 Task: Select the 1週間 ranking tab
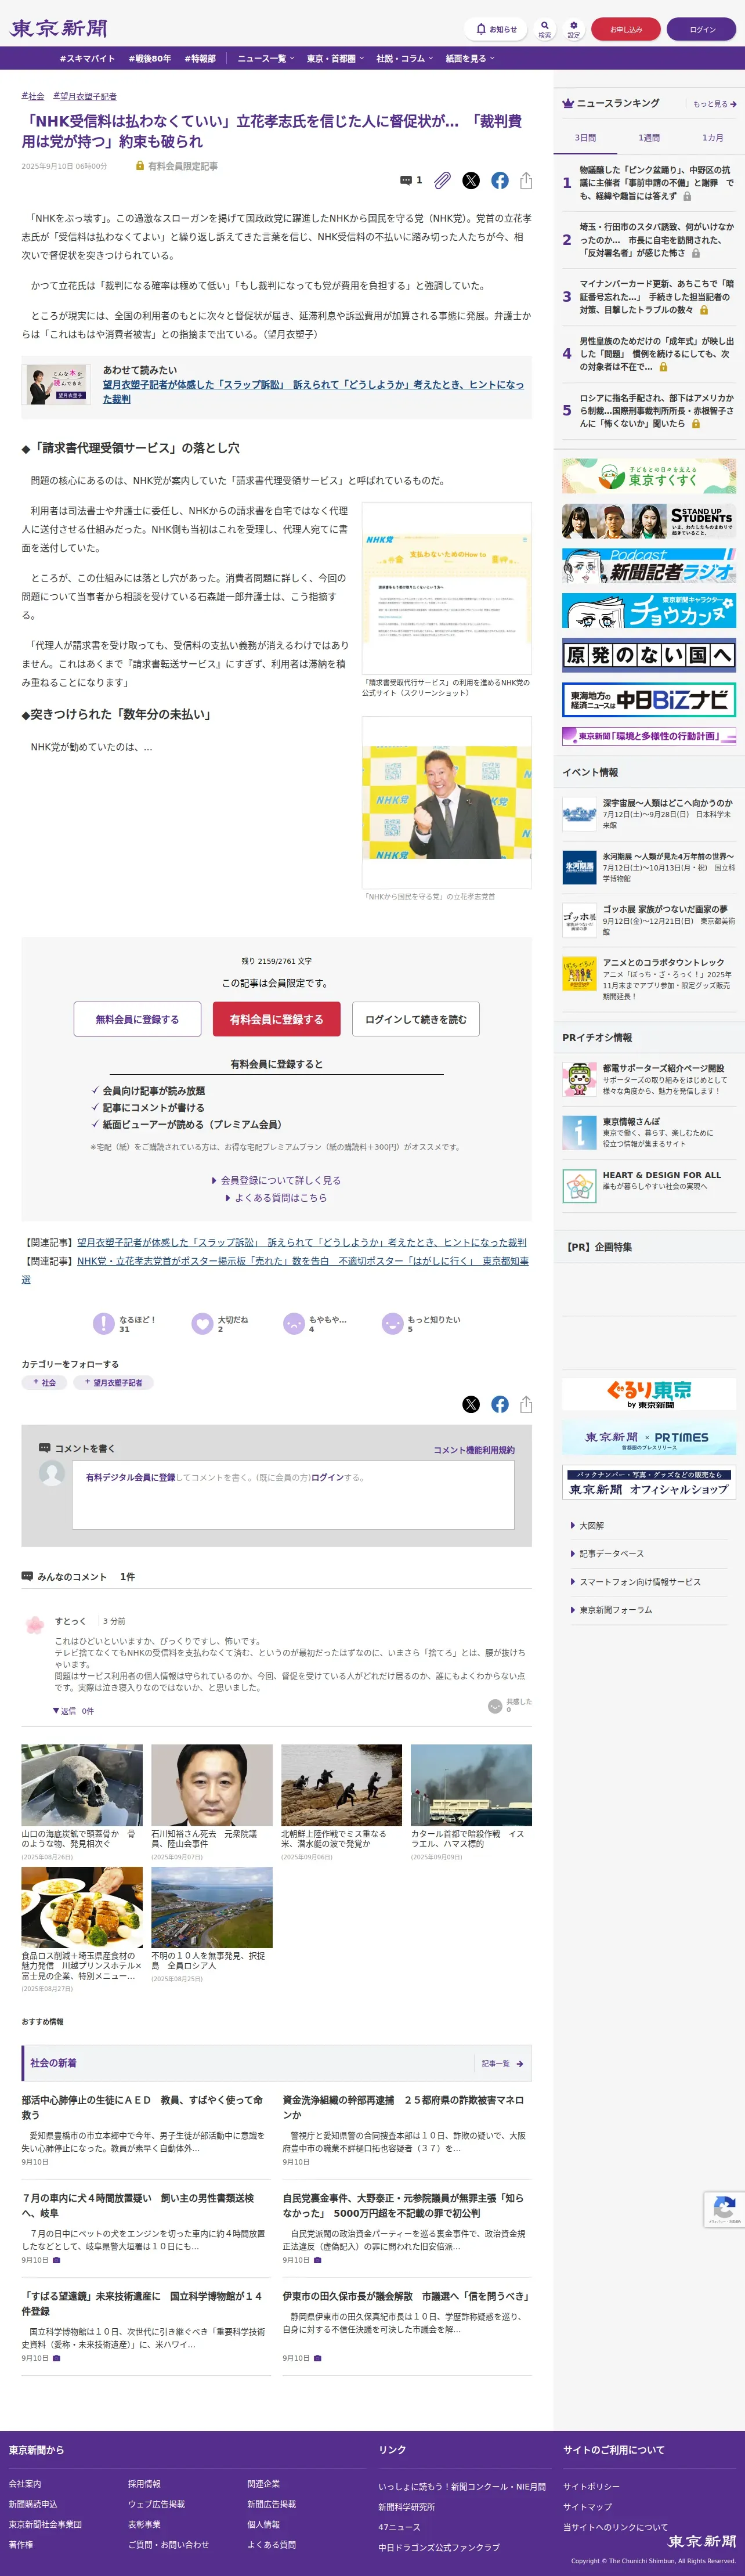coord(649,138)
